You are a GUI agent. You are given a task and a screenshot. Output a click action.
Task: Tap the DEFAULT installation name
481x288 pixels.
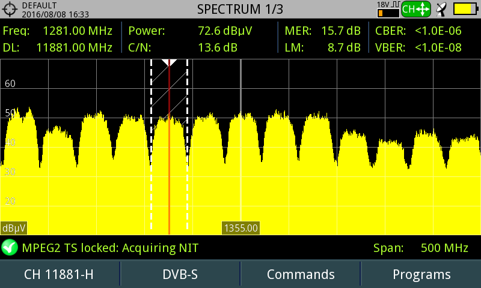(39, 5)
